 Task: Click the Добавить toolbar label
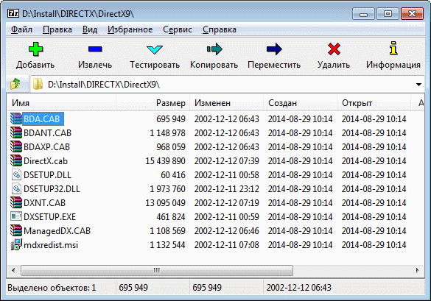click(x=35, y=65)
